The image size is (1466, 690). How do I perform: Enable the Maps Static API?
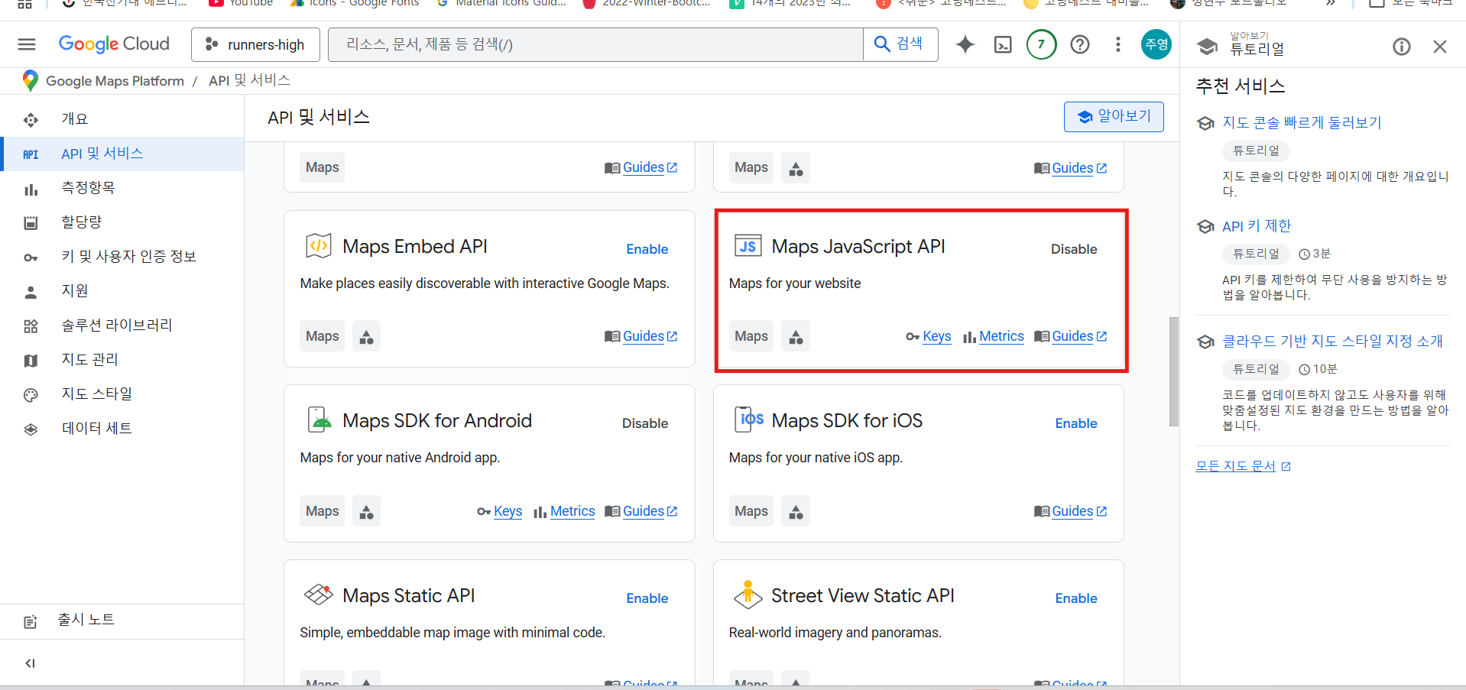pos(647,598)
